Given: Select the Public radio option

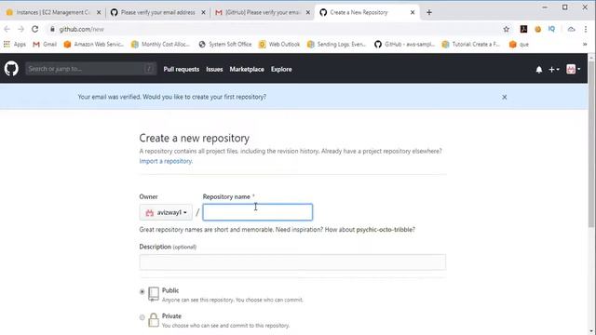Looking at the screenshot, I should [x=142, y=291].
